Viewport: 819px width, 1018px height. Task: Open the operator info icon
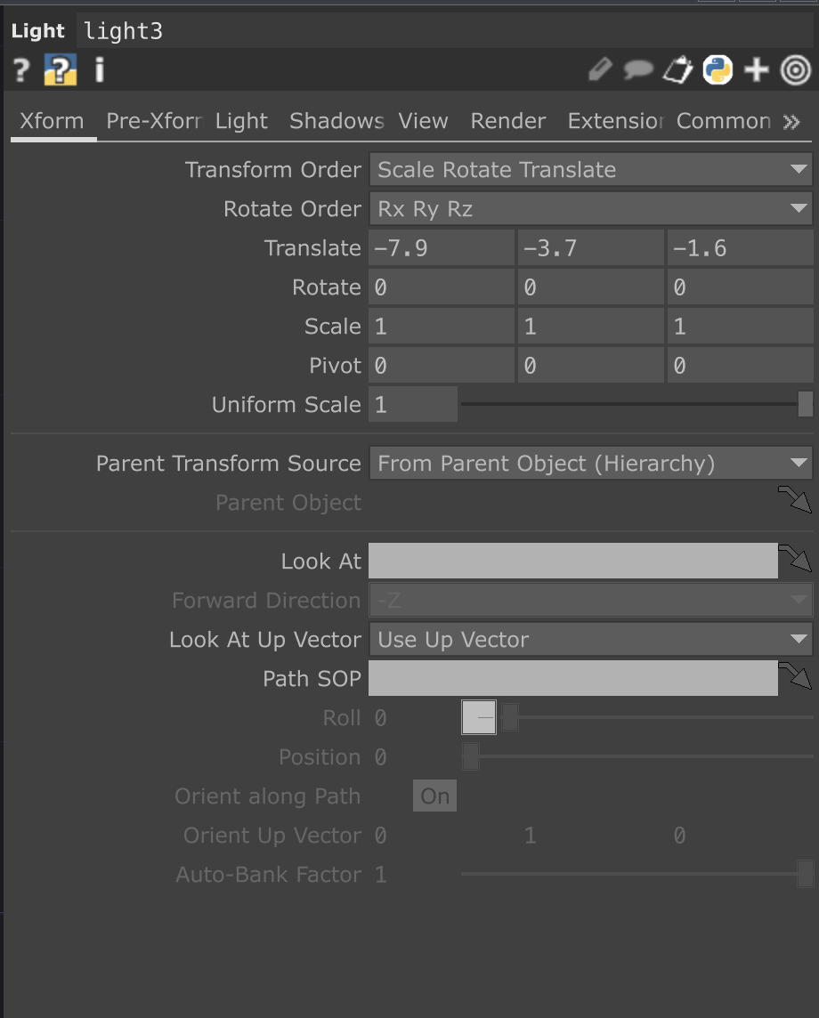pyautogui.click(x=99, y=69)
